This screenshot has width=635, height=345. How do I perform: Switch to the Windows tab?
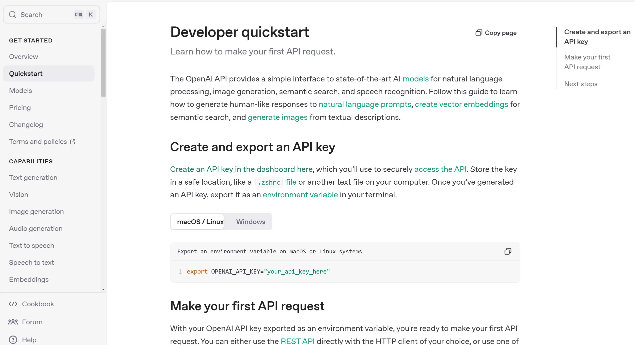pyautogui.click(x=251, y=222)
